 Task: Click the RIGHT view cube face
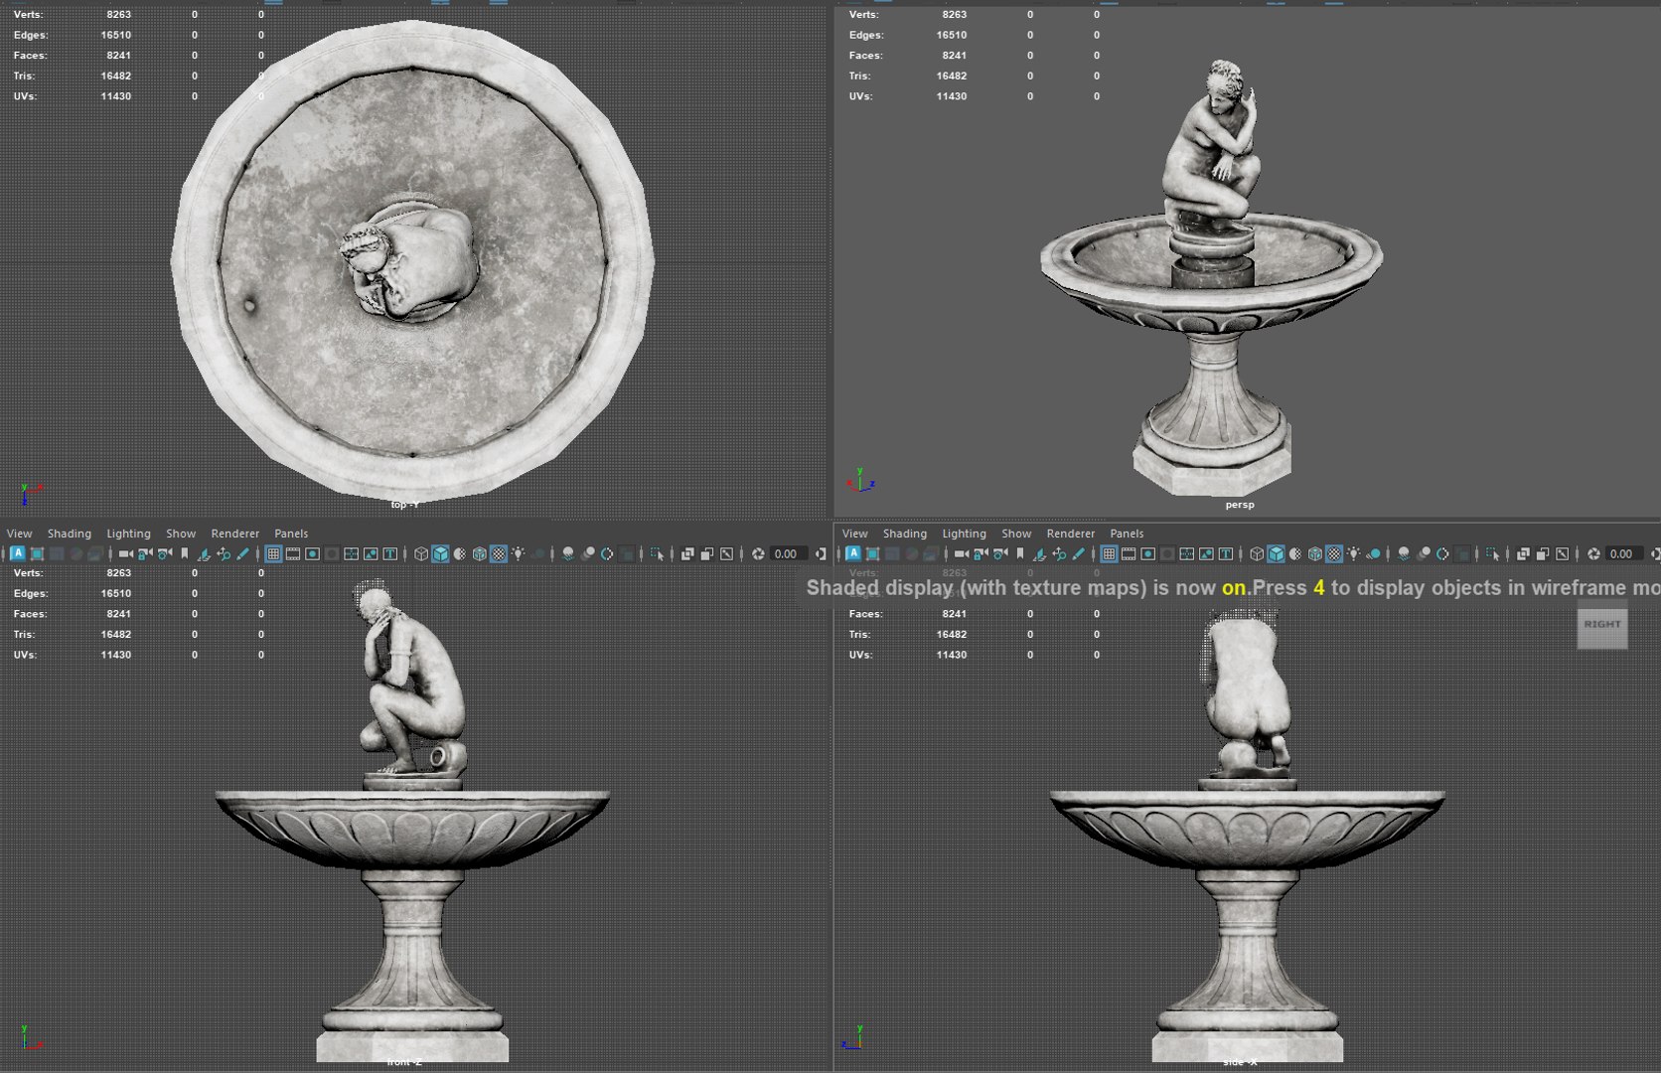click(x=1601, y=626)
